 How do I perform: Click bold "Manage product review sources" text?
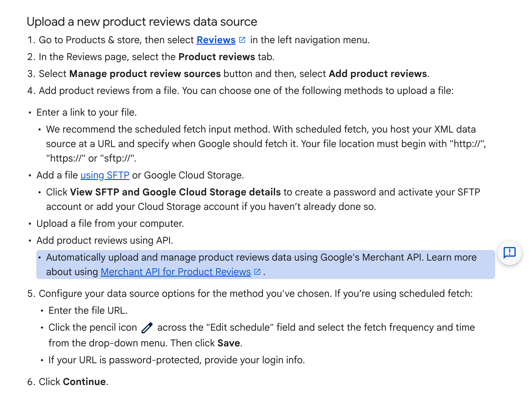tap(145, 74)
